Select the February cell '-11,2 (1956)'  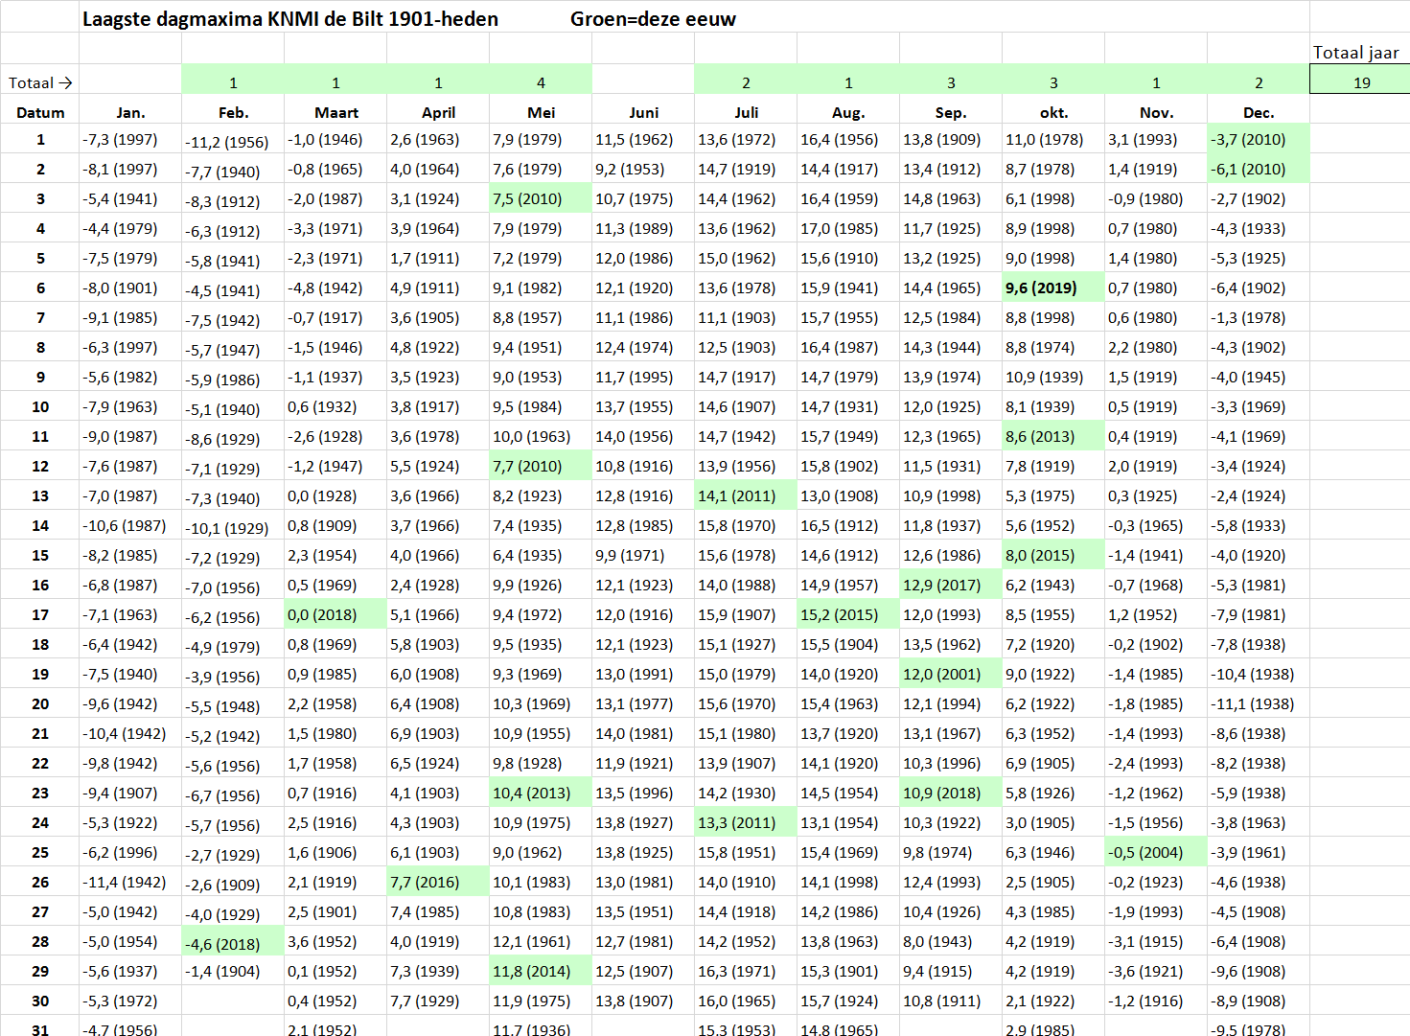coord(233,139)
